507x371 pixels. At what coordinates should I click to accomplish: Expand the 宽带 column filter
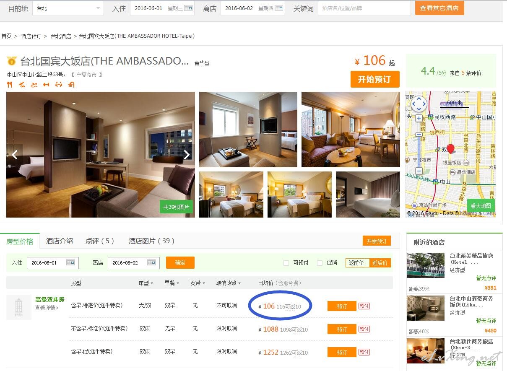click(x=198, y=283)
